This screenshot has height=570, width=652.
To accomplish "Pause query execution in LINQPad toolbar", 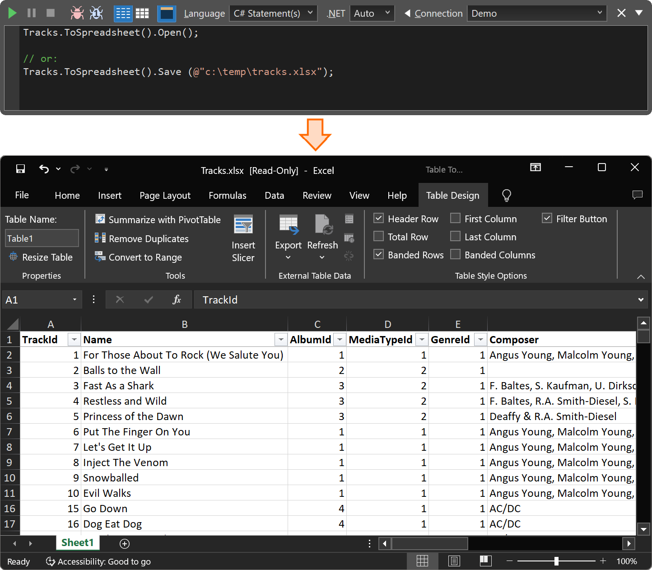I will 32,13.
